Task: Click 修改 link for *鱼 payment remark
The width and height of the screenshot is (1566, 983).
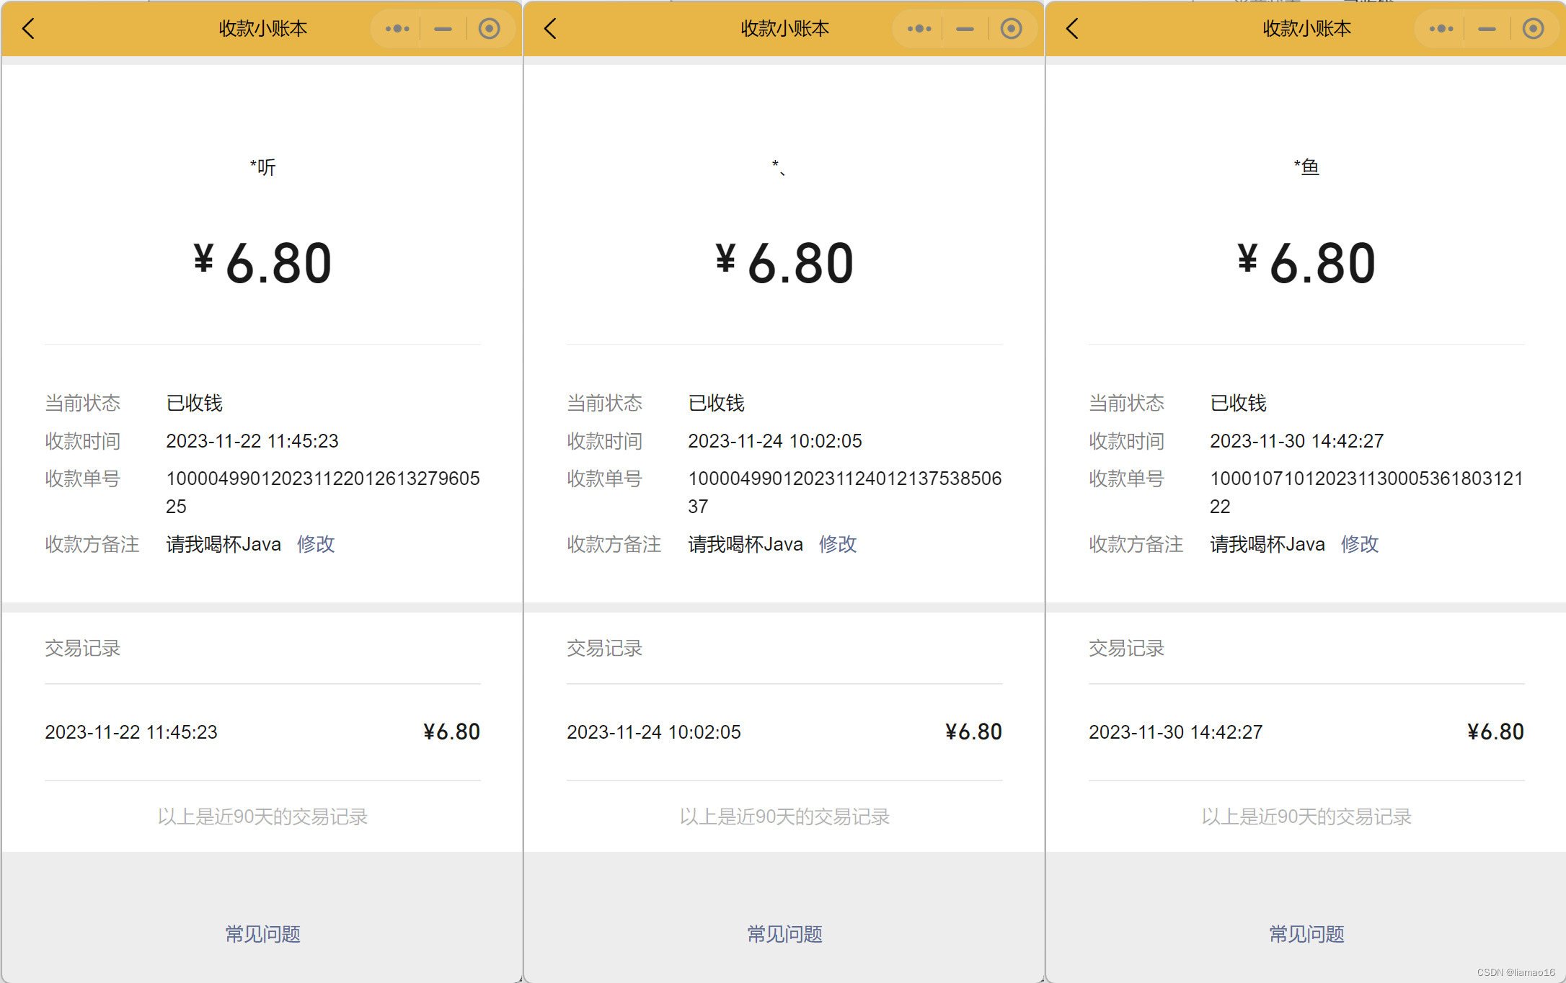Action: pos(1360,544)
